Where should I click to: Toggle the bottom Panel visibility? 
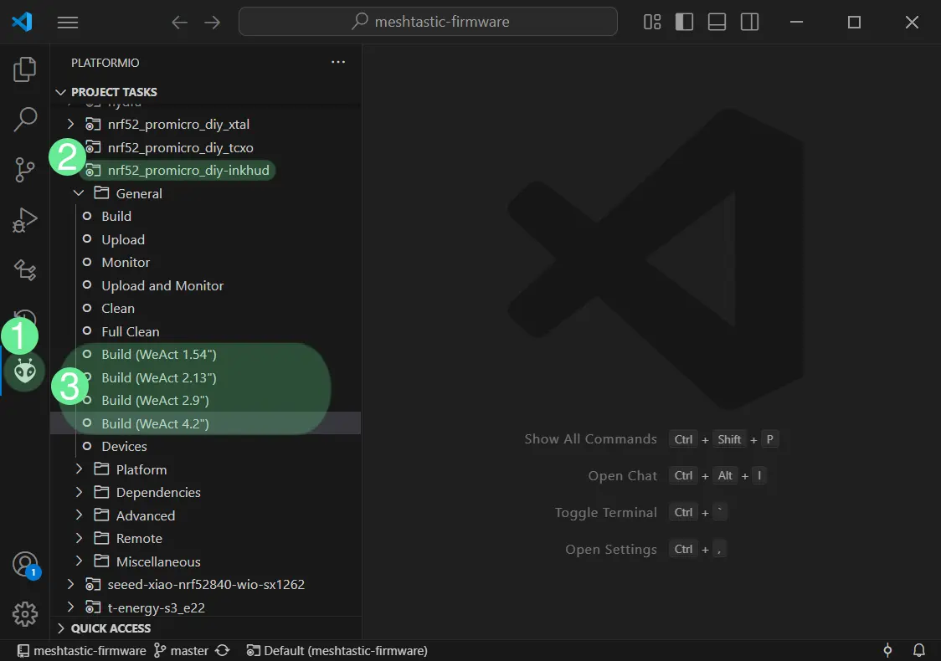click(717, 22)
